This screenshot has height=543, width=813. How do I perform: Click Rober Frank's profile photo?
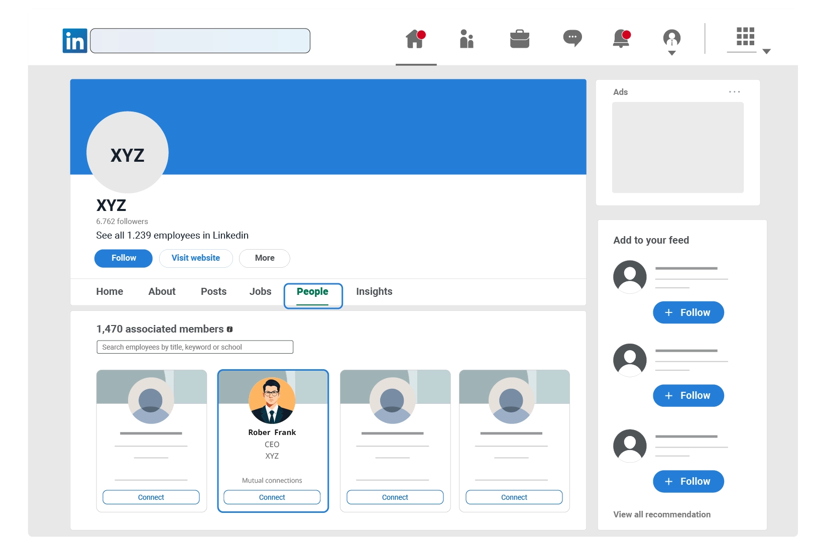(x=272, y=401)
